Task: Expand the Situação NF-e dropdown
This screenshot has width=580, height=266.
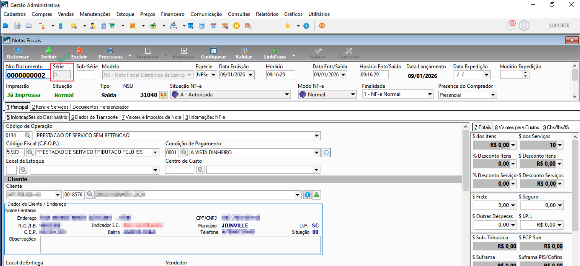Action: pos(287,95)
